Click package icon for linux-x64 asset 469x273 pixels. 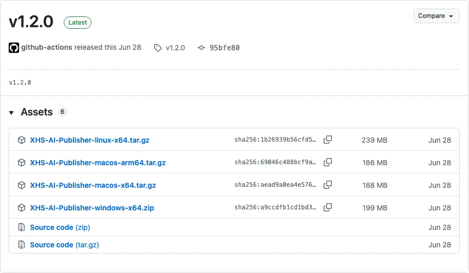(x=22, y=140)
